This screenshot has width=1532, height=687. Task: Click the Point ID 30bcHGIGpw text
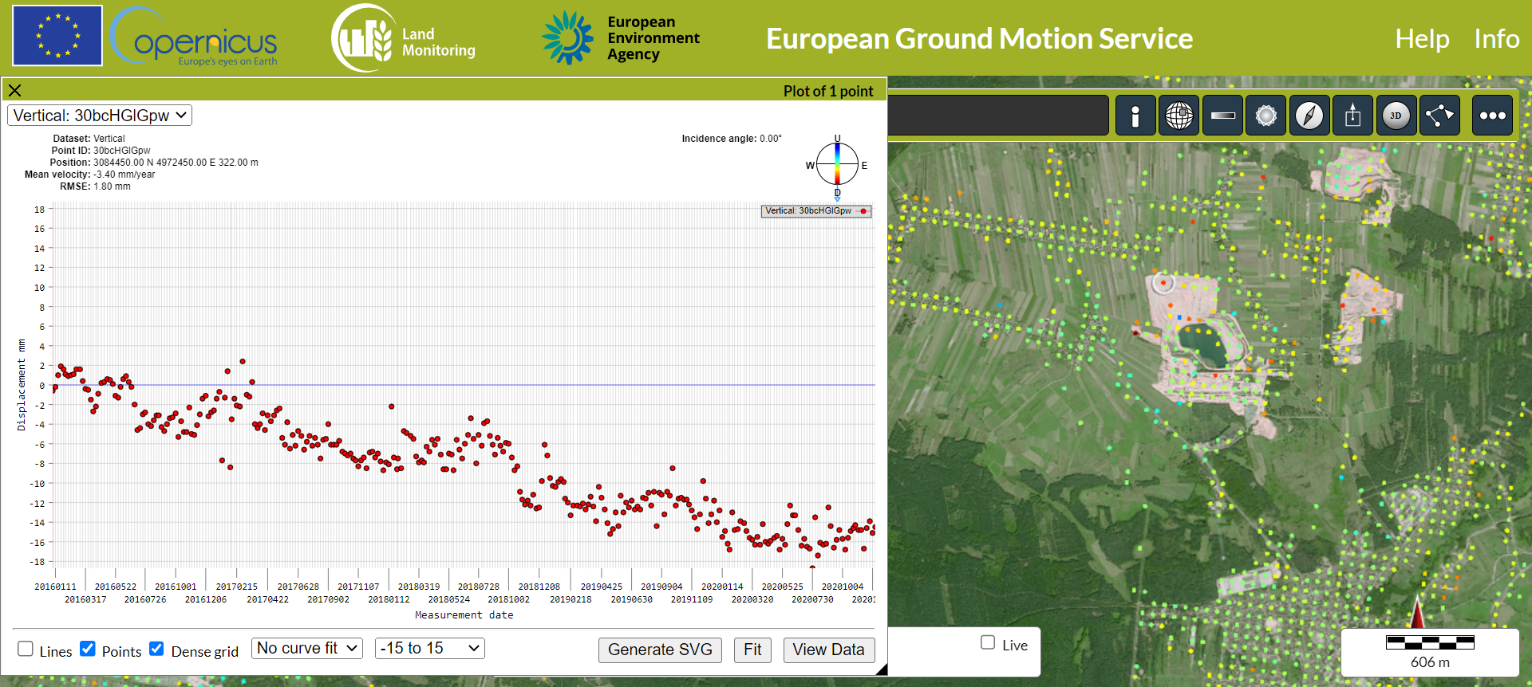click(x=121, y=151)
